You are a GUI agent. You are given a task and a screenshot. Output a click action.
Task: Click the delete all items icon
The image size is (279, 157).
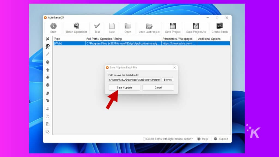coord(47,46)
